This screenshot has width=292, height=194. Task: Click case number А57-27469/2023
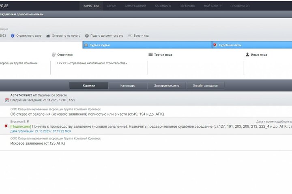21,95
